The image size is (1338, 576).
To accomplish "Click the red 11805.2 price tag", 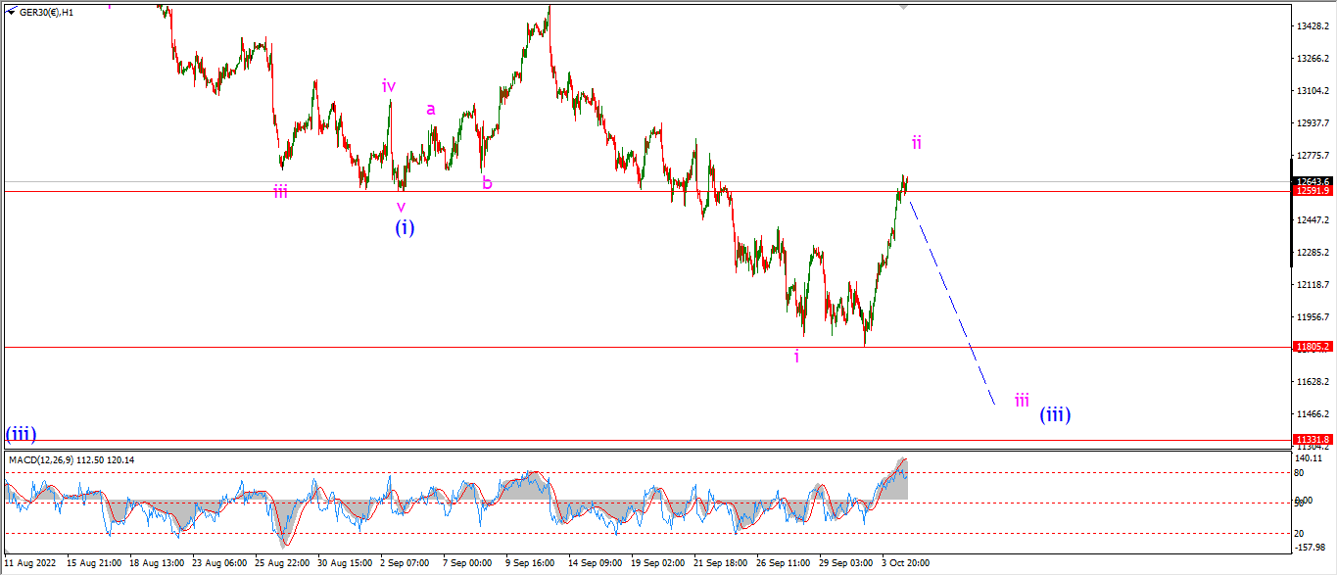I will 1313,347.
